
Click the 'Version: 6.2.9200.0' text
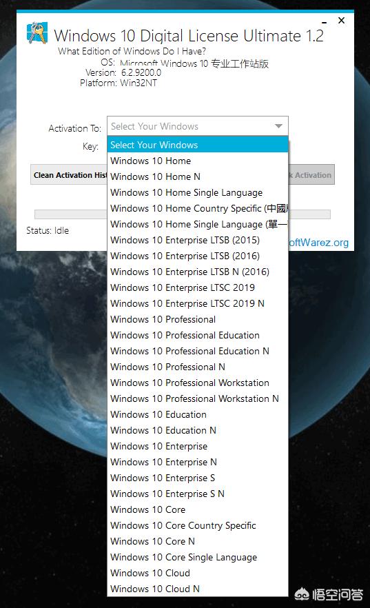(x=123, y=72)
